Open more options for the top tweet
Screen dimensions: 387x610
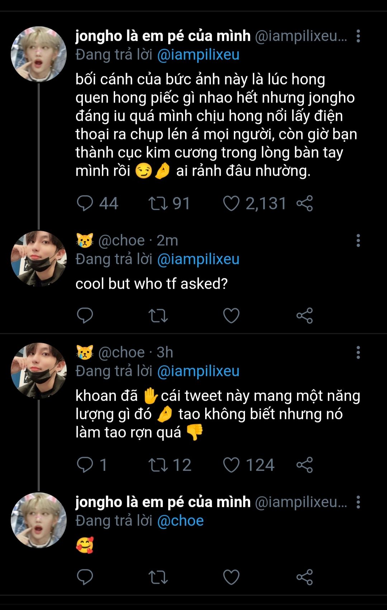358,36
